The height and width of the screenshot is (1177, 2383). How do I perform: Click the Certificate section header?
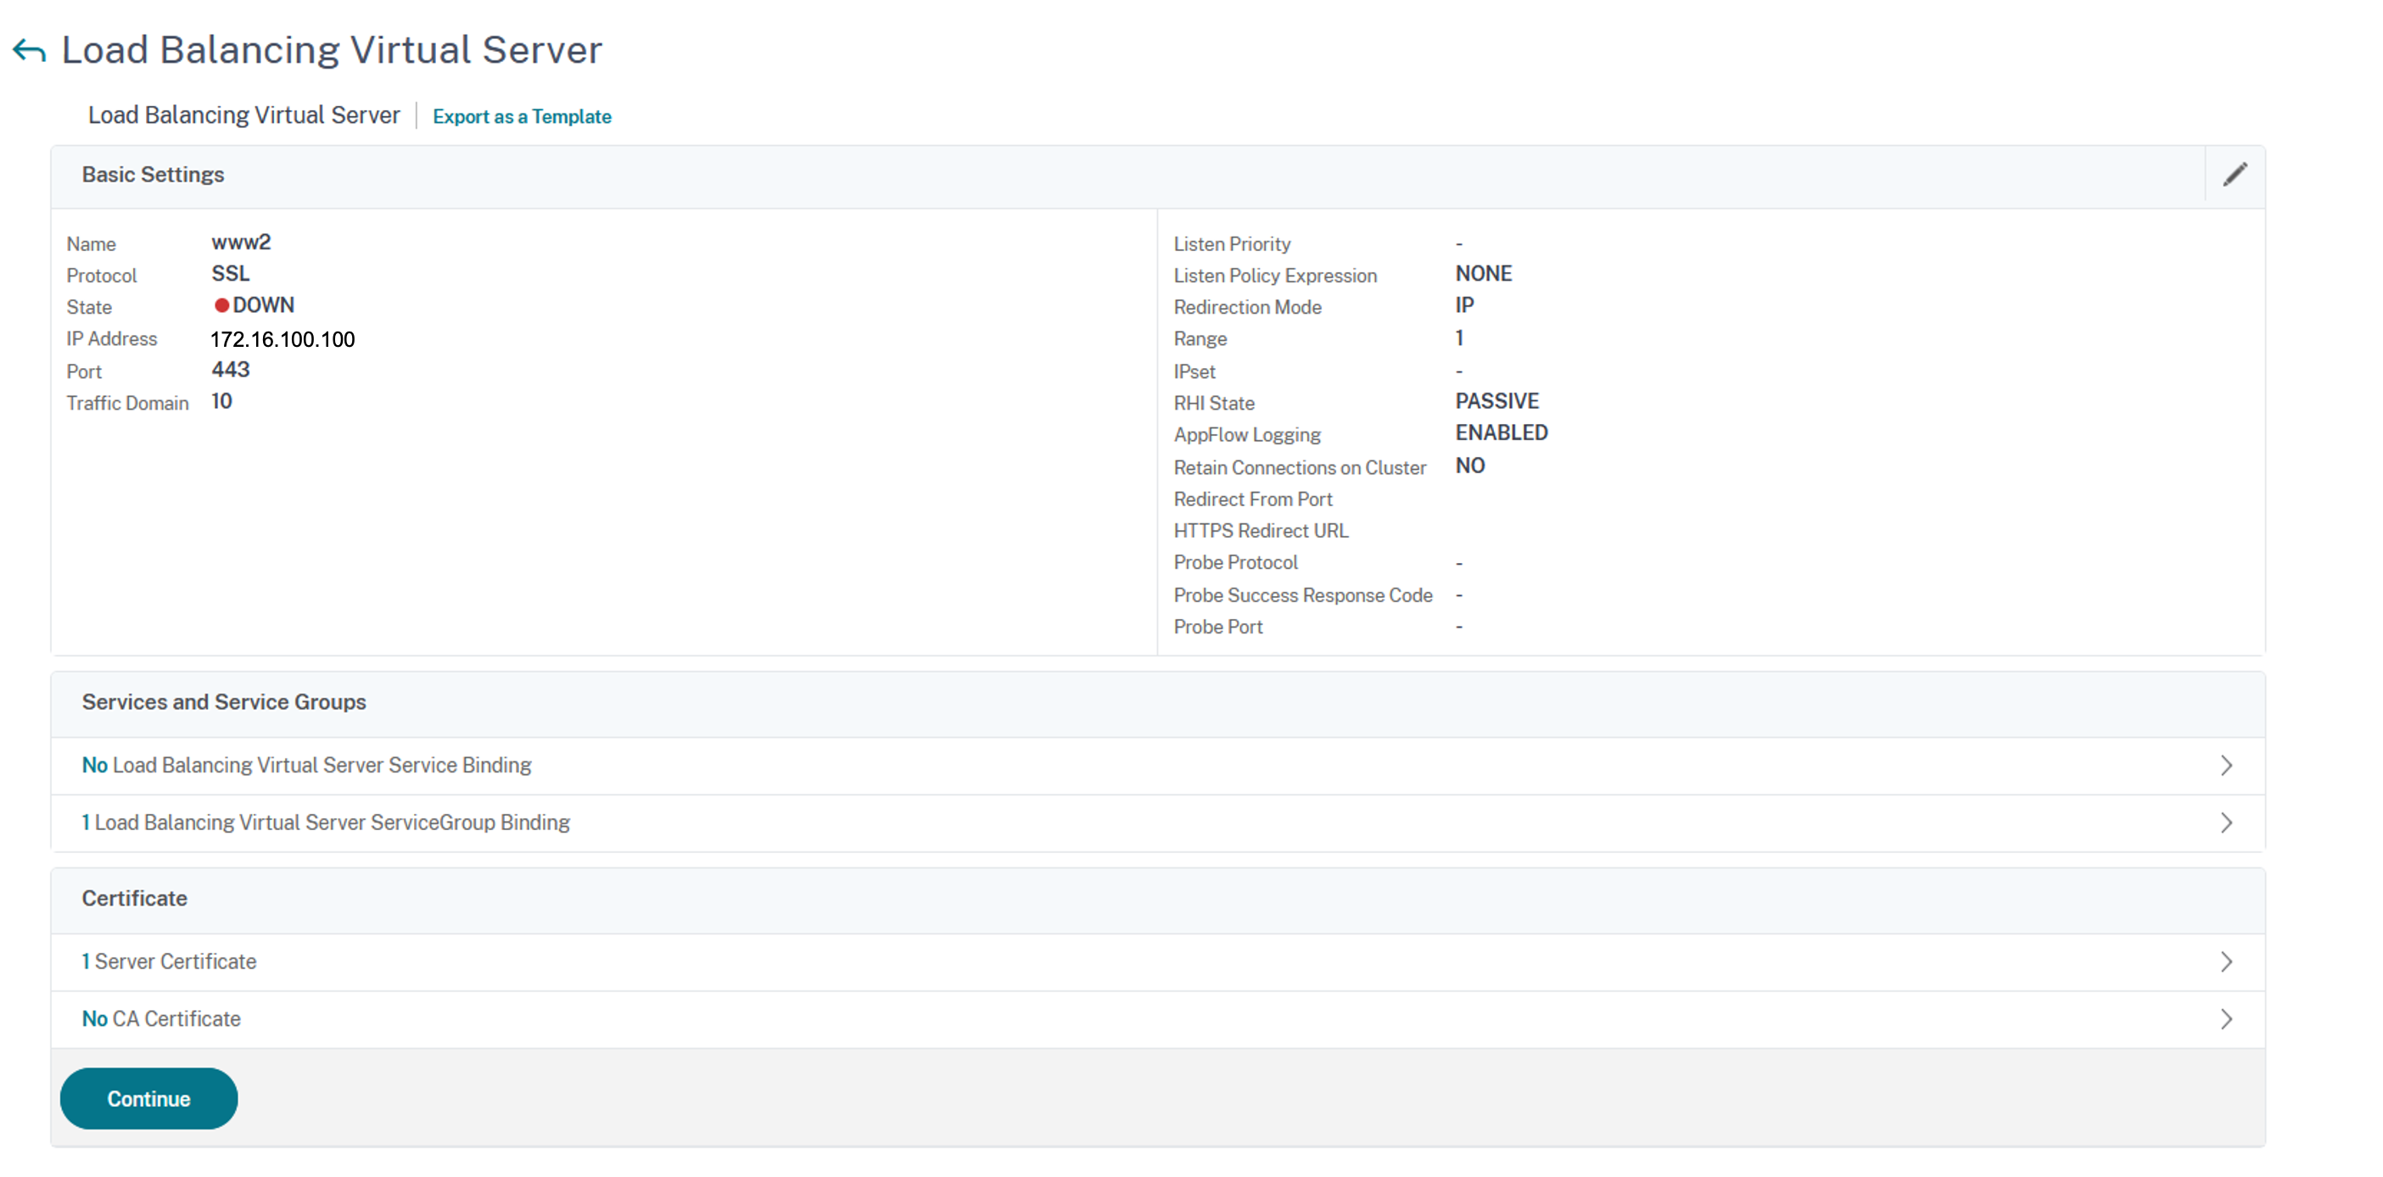click(134, 899)
